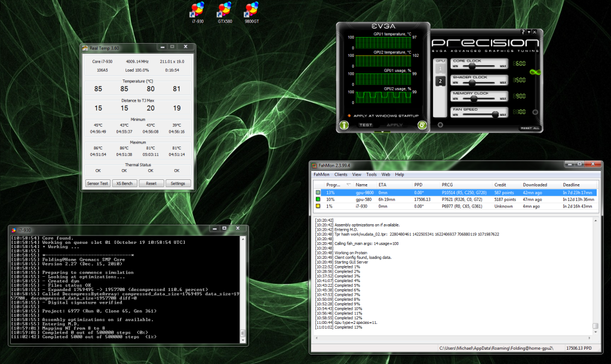Open the Clients menu in FahMon
611x364 pixels.
coord(340,175)
